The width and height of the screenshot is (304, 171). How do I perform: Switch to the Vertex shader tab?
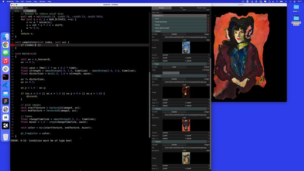pos(17,11)
